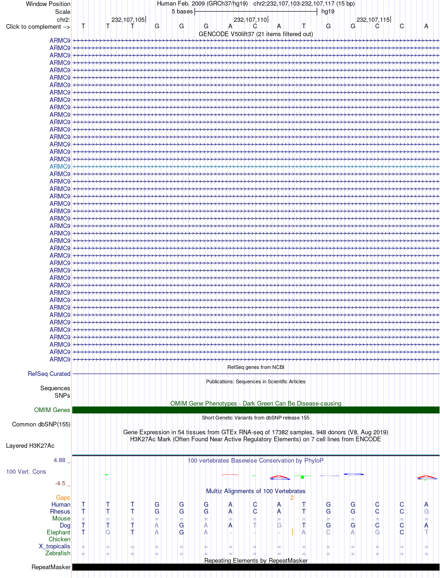Click the black RepeatMasker bar

click(x=256, y=567)
